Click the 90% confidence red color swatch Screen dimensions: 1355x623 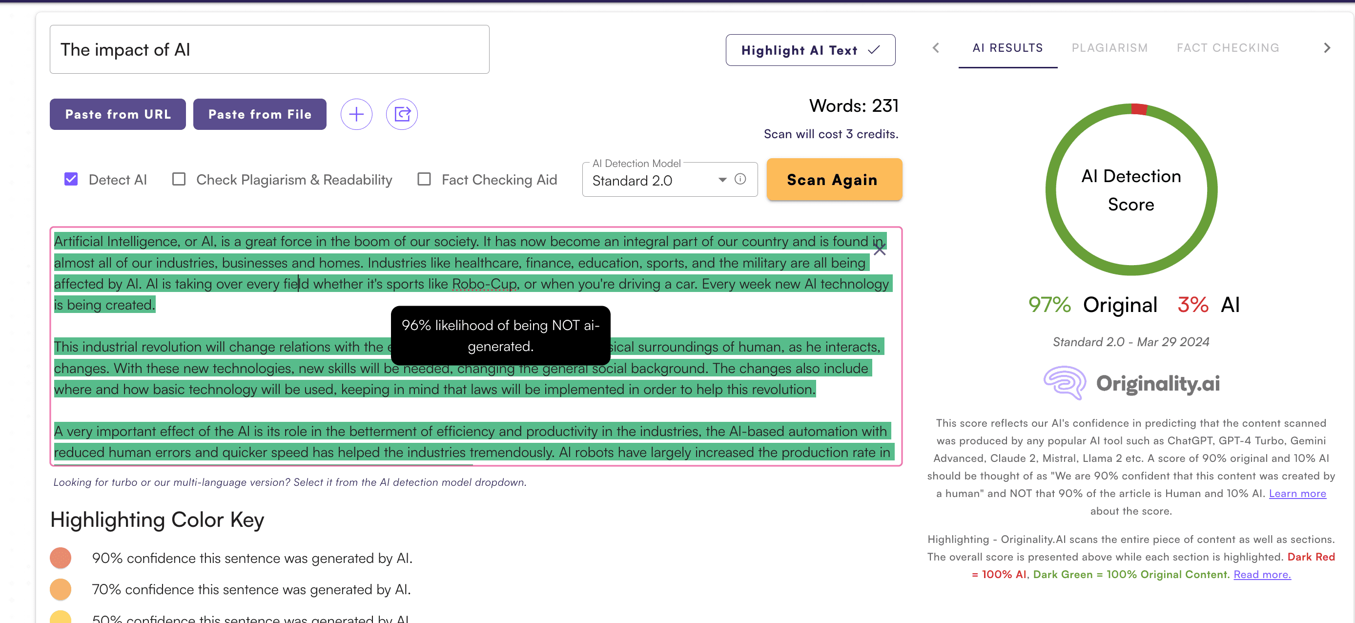[61, 558]
